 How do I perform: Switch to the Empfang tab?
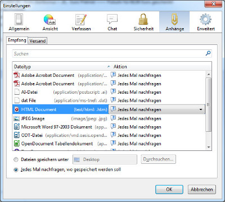pyautogui.click(x=17, y=40)
